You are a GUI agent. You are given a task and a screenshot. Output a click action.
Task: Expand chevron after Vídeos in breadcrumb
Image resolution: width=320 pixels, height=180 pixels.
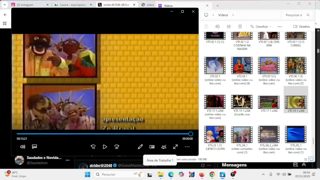click(233, 15)
